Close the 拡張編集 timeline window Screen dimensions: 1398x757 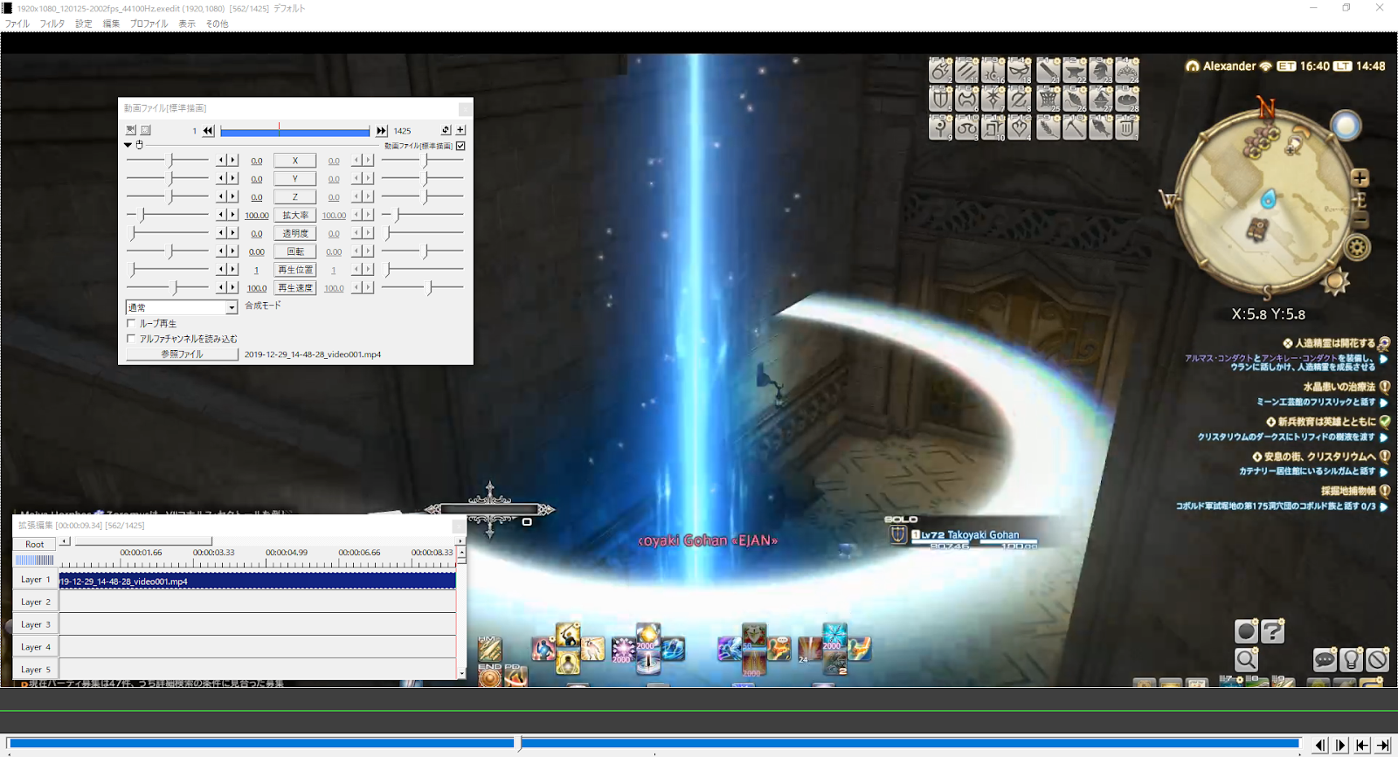pyautogui.click(x=459, y=526)
